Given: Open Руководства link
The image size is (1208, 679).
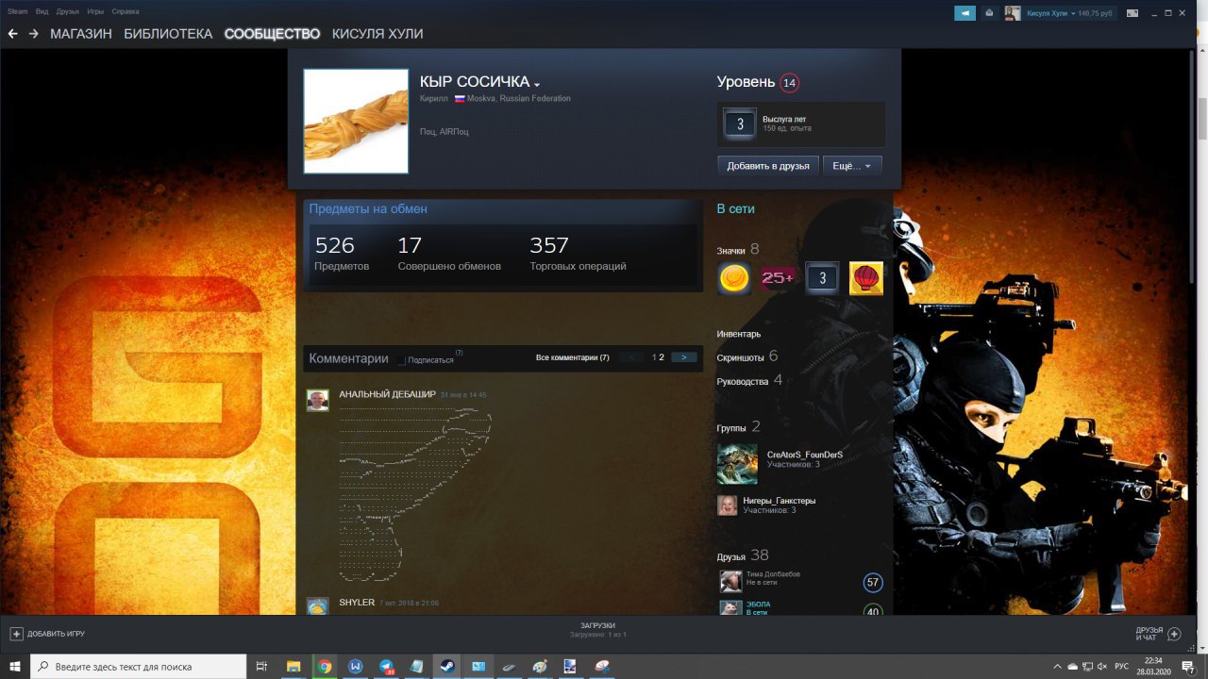Looking at the screenshot, I should coord(743,381).
